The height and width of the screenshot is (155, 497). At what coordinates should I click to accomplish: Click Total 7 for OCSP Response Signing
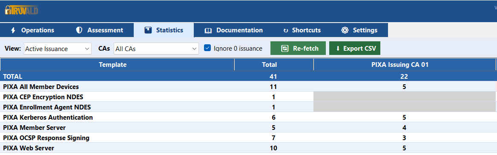click(273, 138)
